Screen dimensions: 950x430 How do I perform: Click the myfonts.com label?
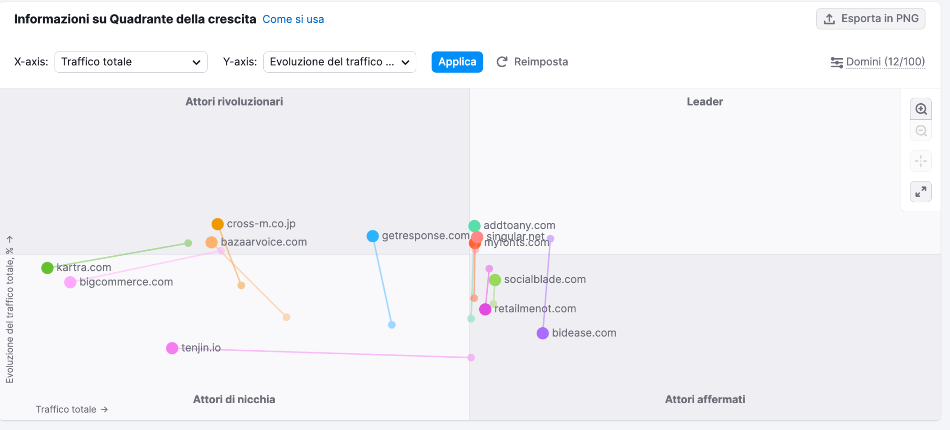pos(517,243)
